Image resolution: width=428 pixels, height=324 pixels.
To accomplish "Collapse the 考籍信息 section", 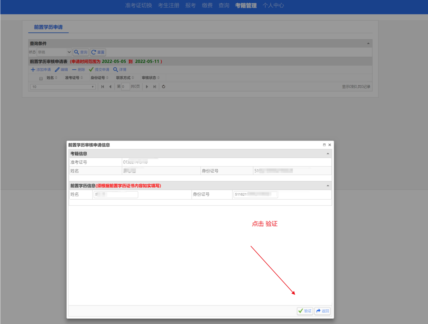I will pyautogui.click(x=328, y=154).
